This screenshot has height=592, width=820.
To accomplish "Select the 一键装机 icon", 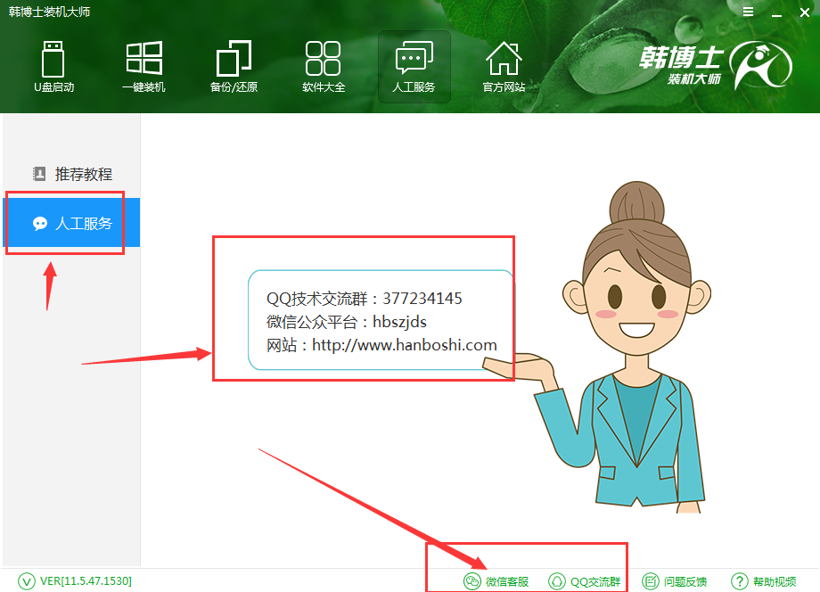I will click(x=143, y=66).
